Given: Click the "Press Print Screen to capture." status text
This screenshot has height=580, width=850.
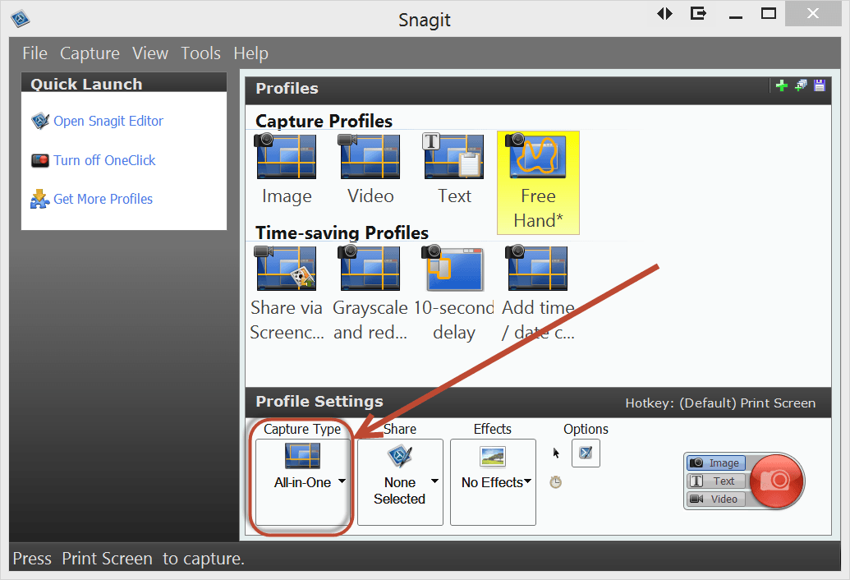Looking at the screenshot, I should pos(128,559).
